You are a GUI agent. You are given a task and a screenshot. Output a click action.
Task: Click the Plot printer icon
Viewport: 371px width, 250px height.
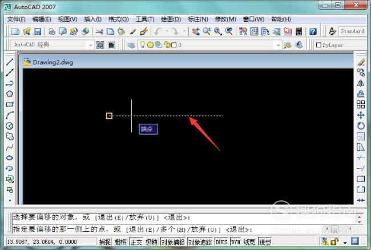point(51,31)
